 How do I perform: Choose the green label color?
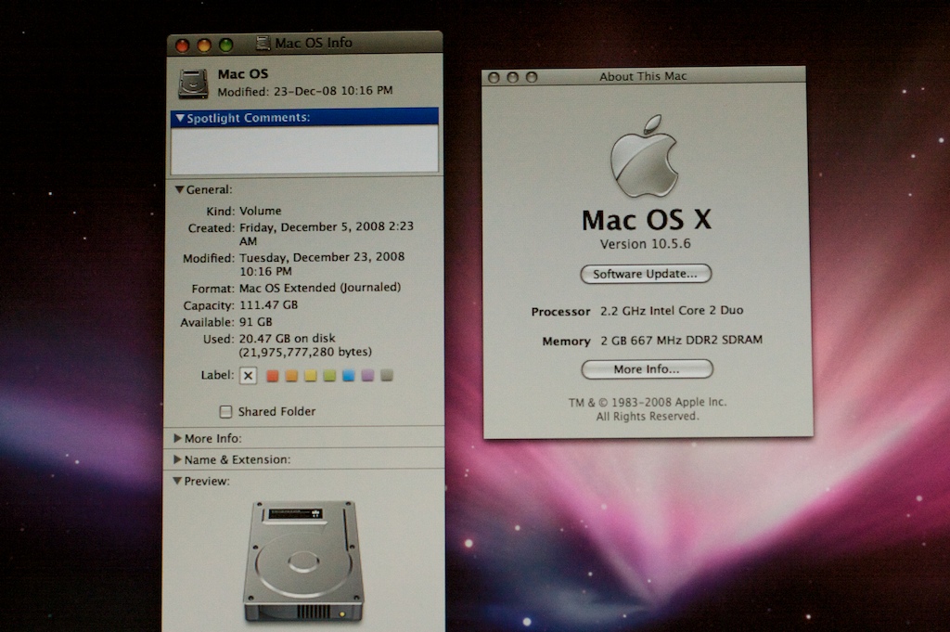(330, 376)
